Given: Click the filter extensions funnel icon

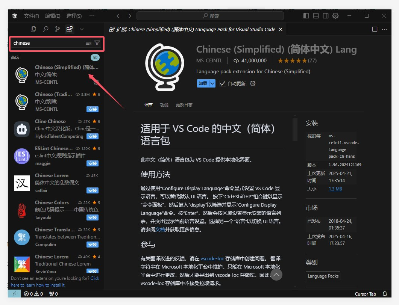Looking at the screenshot, I should point(97,43).
